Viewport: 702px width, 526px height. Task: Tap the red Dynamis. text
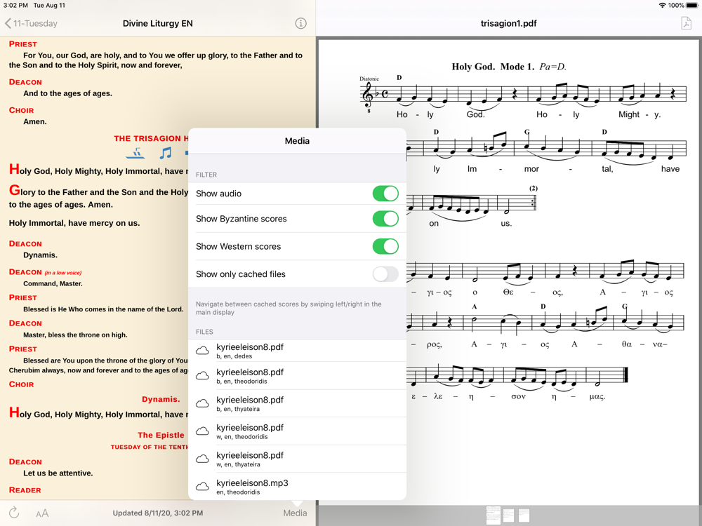pos(161,399)
